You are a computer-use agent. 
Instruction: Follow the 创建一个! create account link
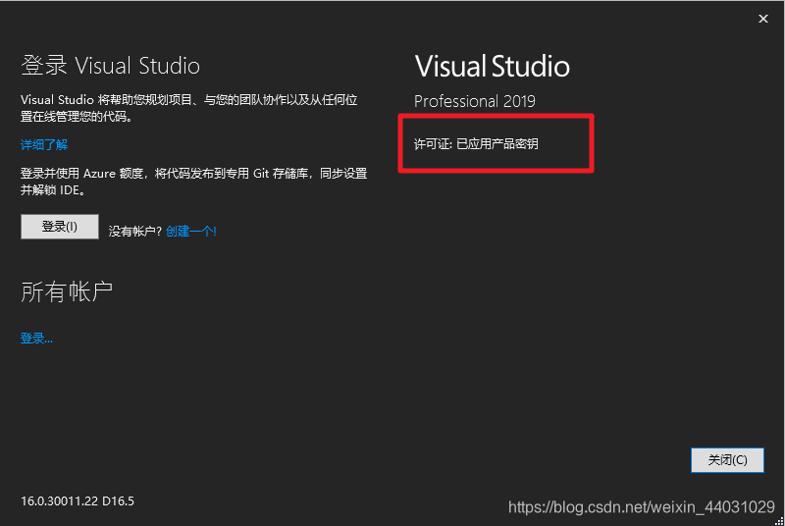190,232
